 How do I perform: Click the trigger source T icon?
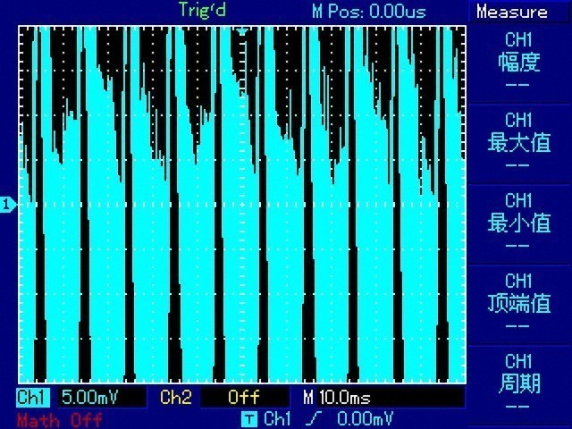(x=249, y=419)
